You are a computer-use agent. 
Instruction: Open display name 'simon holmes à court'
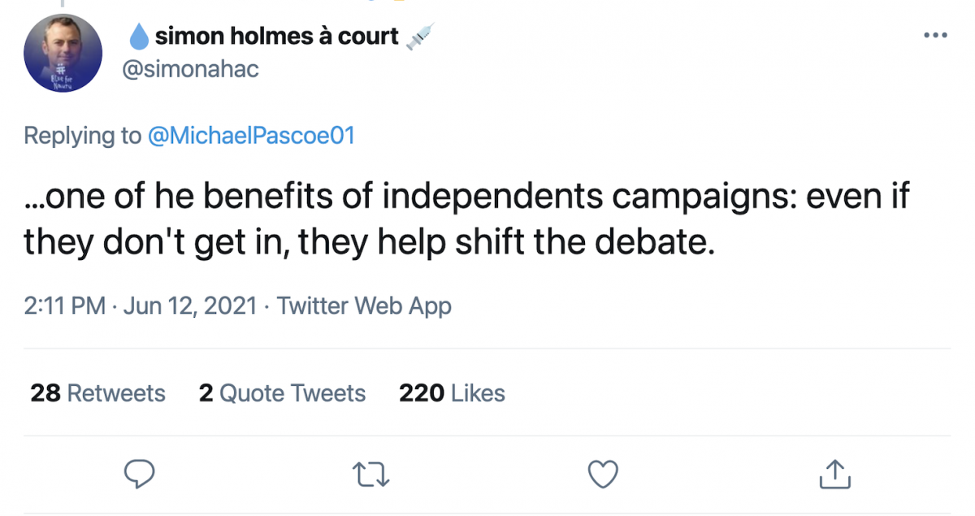tap(276, 37)
